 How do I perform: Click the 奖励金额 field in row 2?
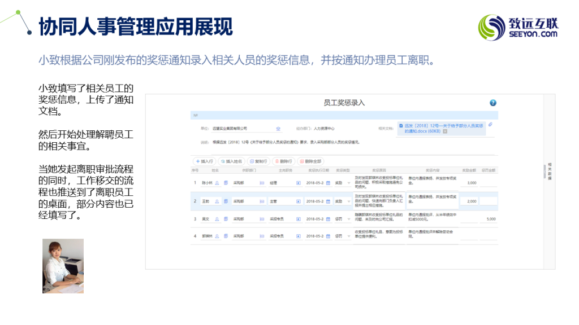click(x=469, y=201)
